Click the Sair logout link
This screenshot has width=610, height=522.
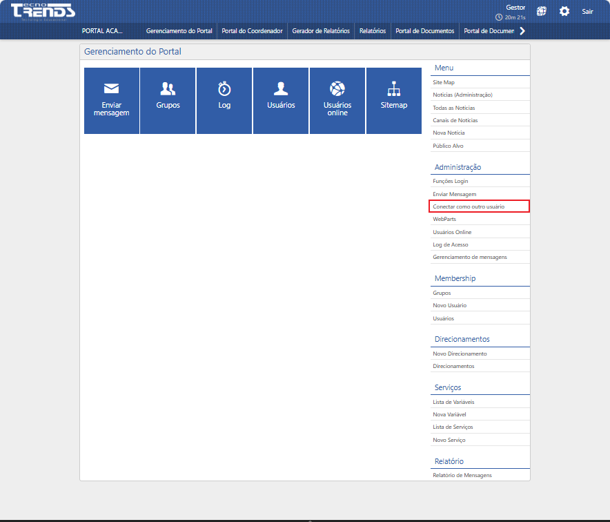(587, 12)
